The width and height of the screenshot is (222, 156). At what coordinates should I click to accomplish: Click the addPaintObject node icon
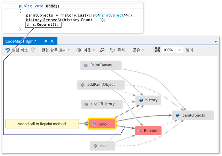pos(83,85)
